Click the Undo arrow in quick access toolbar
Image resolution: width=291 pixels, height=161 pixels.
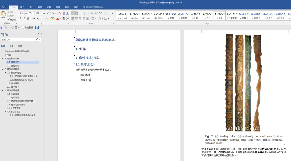[x=6, y=27]
